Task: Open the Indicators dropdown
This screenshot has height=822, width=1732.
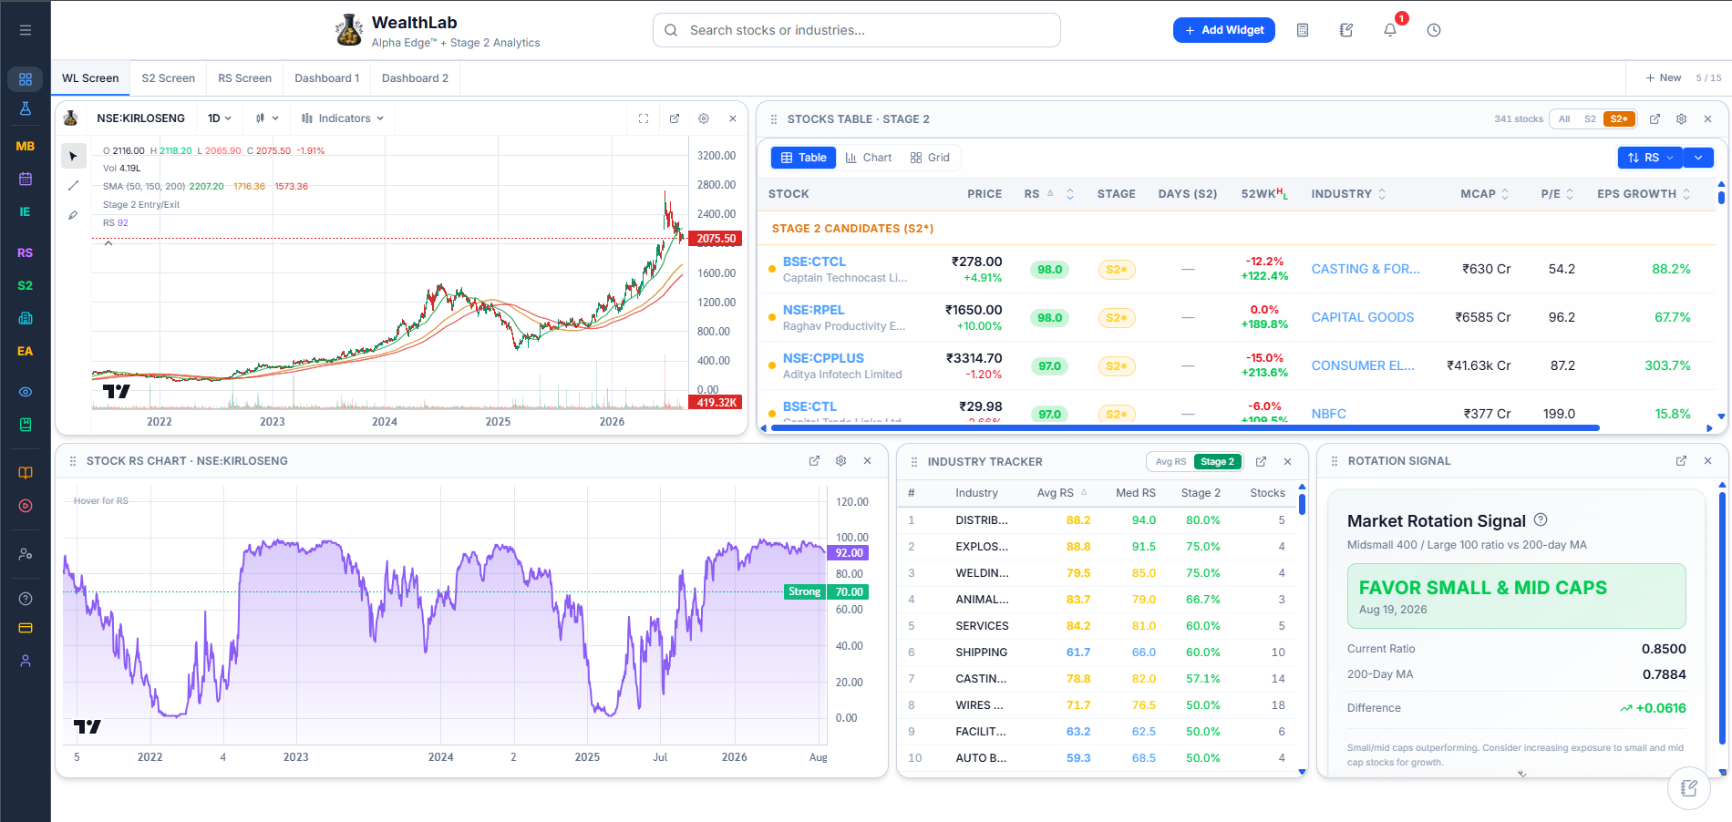Action: (x=343, y=118)
